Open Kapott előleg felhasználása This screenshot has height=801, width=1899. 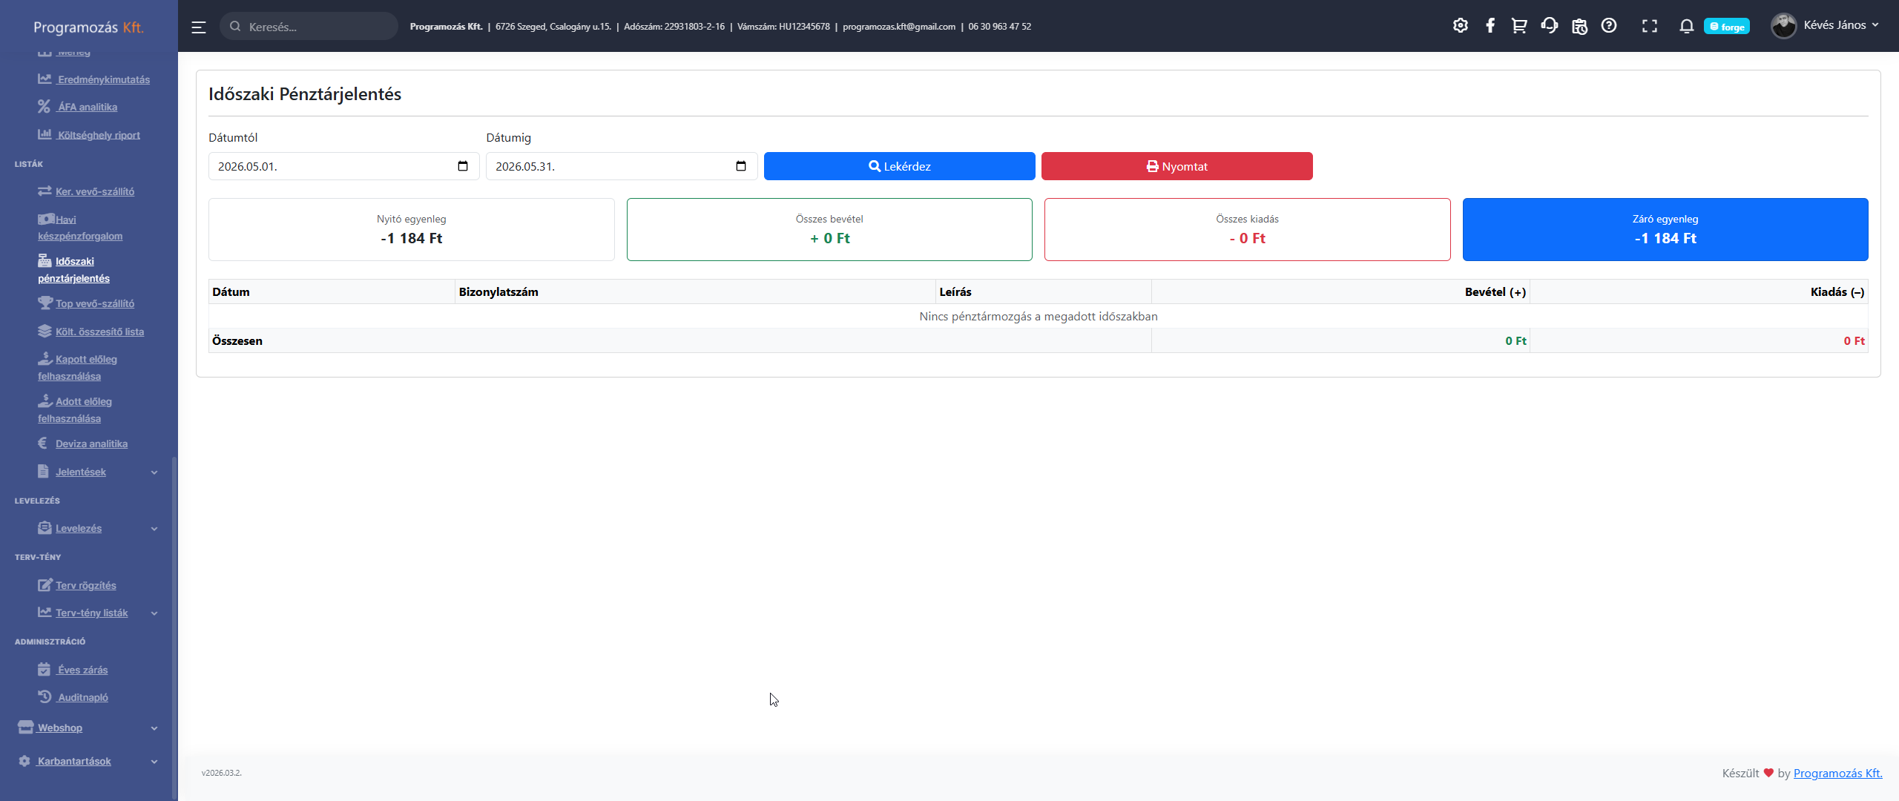(78, 368)
